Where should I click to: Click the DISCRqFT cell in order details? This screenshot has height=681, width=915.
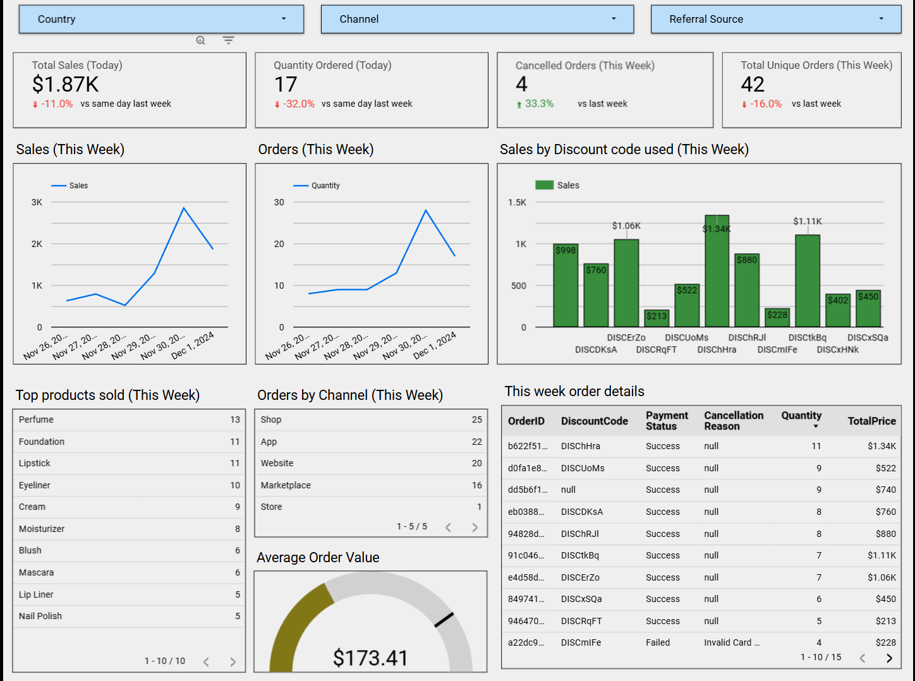(581, 621)
